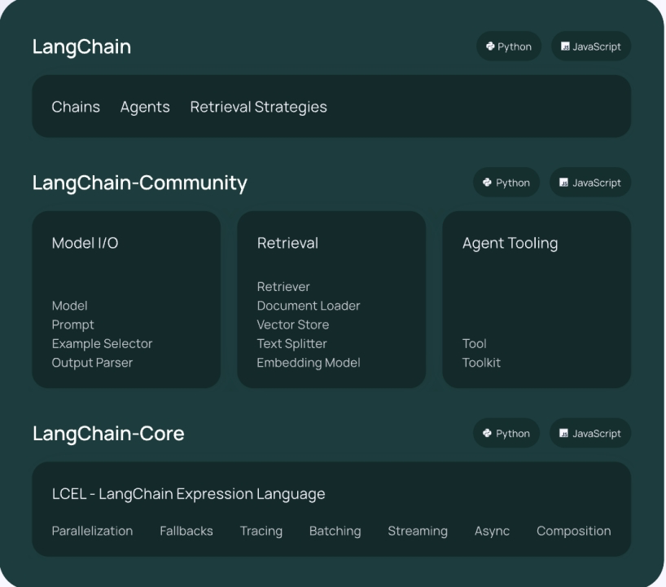Click Toolkit under Agent Tooling
Viewport: 666px width, 587px height.
pyautogui.click(x=481, y=363)
